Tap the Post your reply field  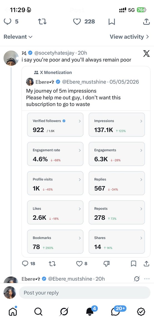point(85,293)
